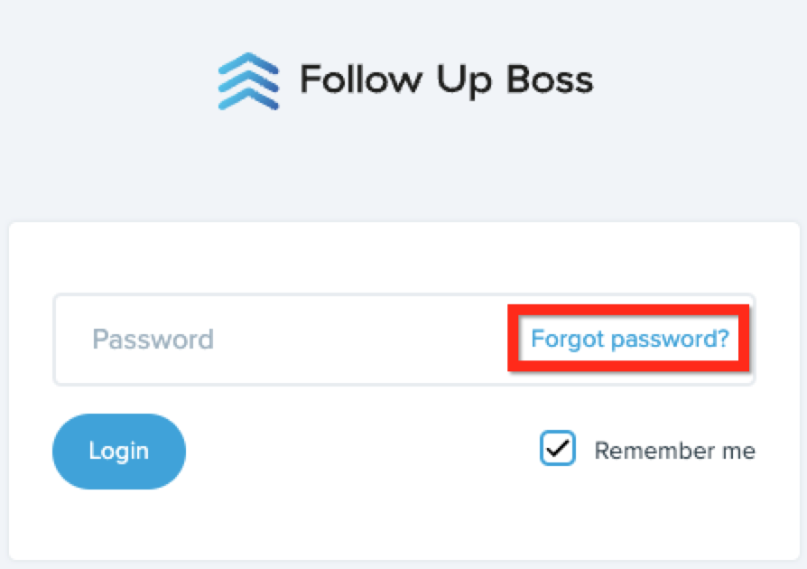Click the Follow Up Boss chevron logo icon
The width and height of the screenshot is (807, 569).
click(x=248, y=81)
